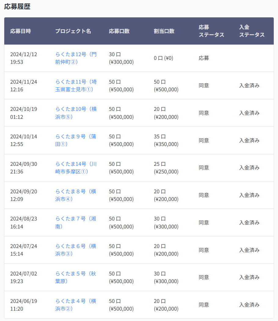Click the 応募履歴 page heading
Viewport: 278px width, 321px height.
pyautogui.click(x=17, y=6)
